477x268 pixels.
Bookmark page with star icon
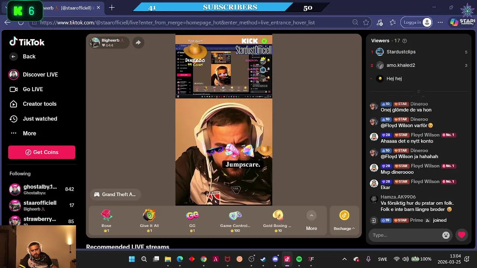click(x=366, y=23)
